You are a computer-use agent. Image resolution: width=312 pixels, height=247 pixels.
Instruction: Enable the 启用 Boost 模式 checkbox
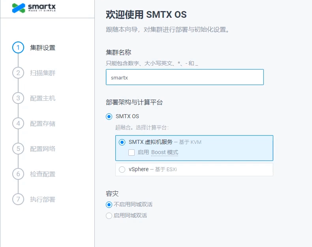[132, 153]
